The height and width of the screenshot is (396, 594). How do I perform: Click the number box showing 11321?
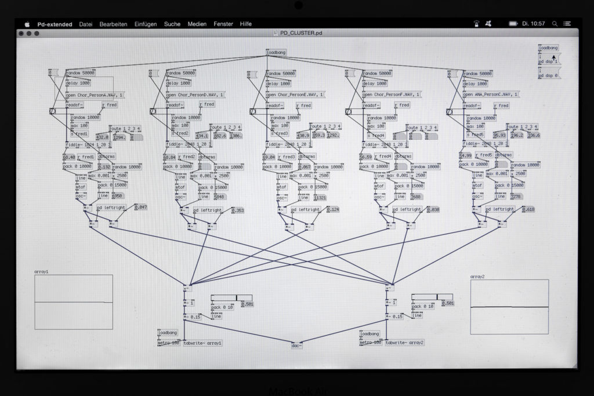[x=320, y=198]
